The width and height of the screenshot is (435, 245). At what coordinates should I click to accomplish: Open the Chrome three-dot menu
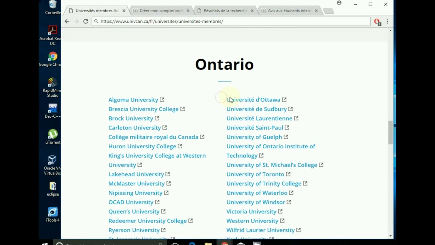(387, 21)
